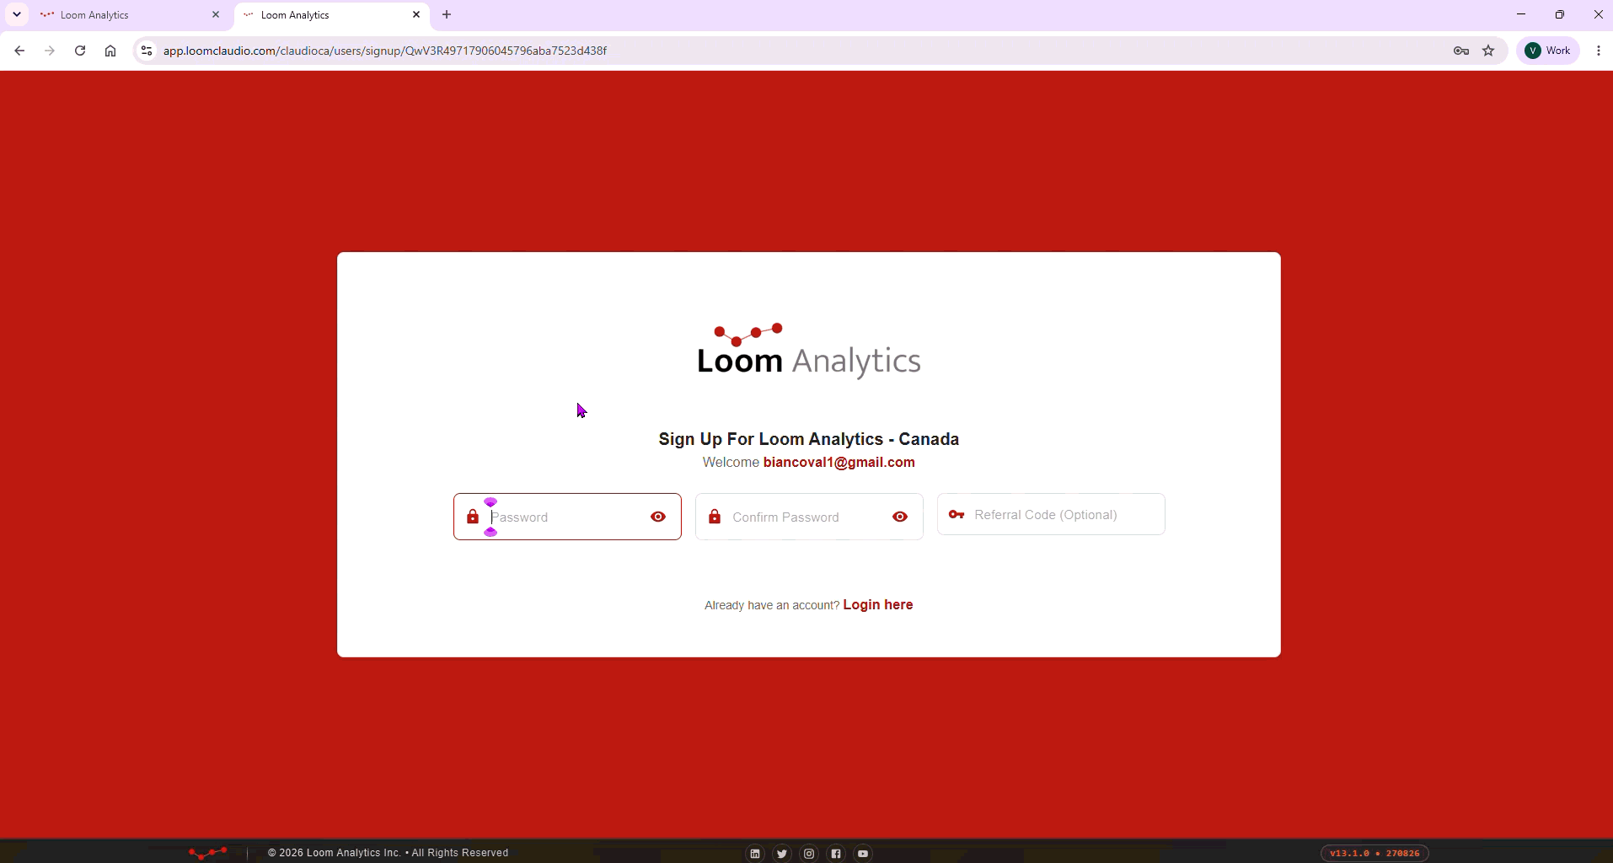The image size is (1613, 863).
Task: Click the key icon beside Referral Code
Action: click(957, 514)
